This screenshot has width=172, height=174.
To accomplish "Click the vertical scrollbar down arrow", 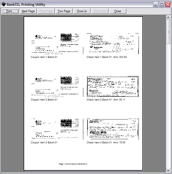I will click(x=168, y=170).
